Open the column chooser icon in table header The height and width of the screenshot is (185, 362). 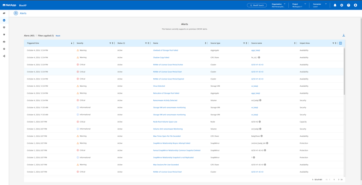tap(340, 43)
